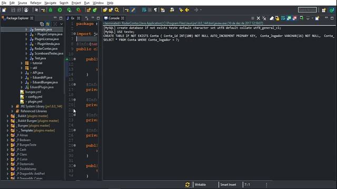The height and width of the screenshot is (189, 337).
Task: Expand the Referenced Libraries node
Action: tap(12, 111)
